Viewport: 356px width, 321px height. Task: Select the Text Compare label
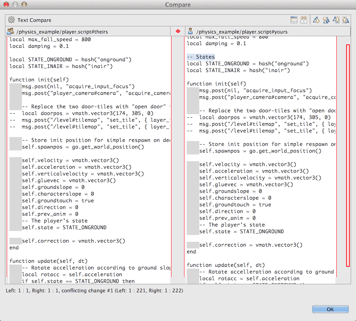pyautogui.click(x=34, y=20)
